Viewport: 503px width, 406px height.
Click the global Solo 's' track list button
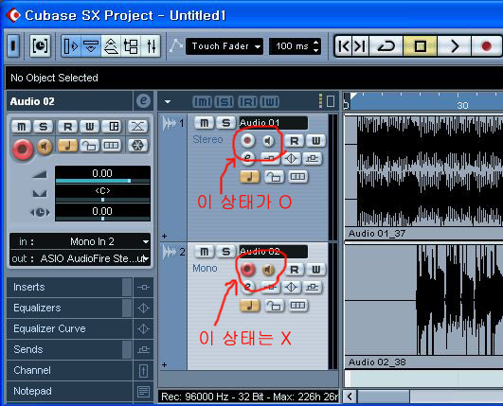(225, 102)
